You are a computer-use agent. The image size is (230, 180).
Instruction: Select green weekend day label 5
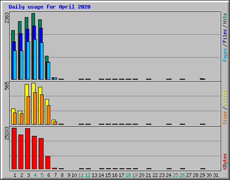tap(42, 175)
